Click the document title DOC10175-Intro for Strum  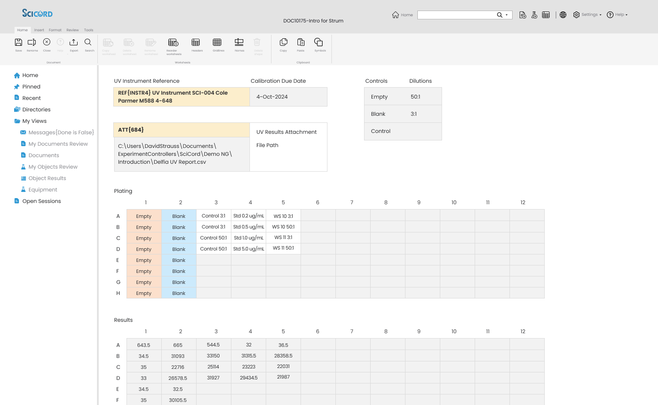313,21
